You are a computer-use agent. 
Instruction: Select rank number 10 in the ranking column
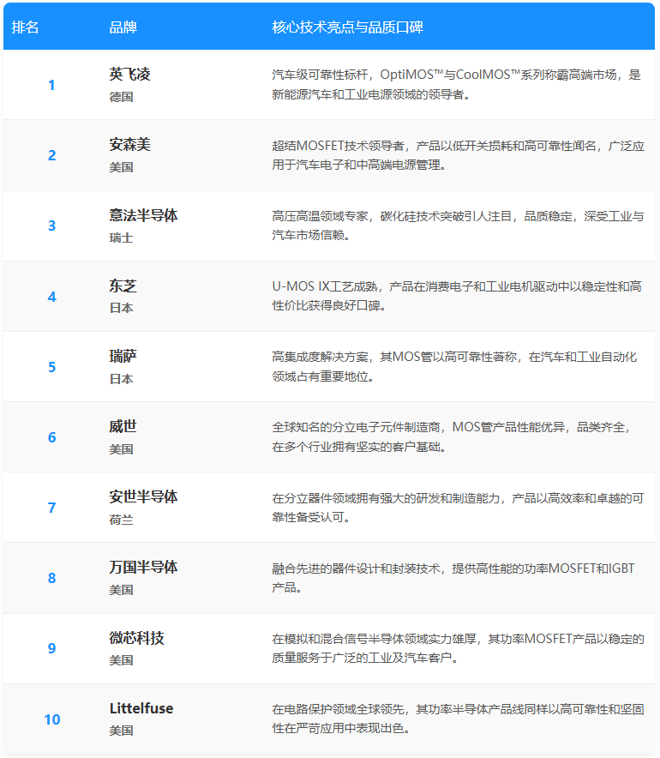pyautogui.click(x=51, y=719)
